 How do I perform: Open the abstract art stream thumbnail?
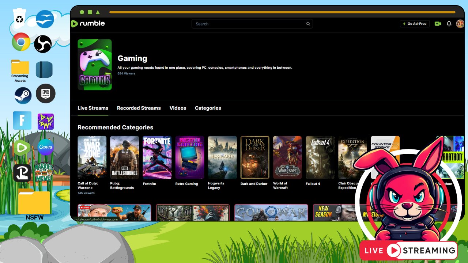click(193, 212)
